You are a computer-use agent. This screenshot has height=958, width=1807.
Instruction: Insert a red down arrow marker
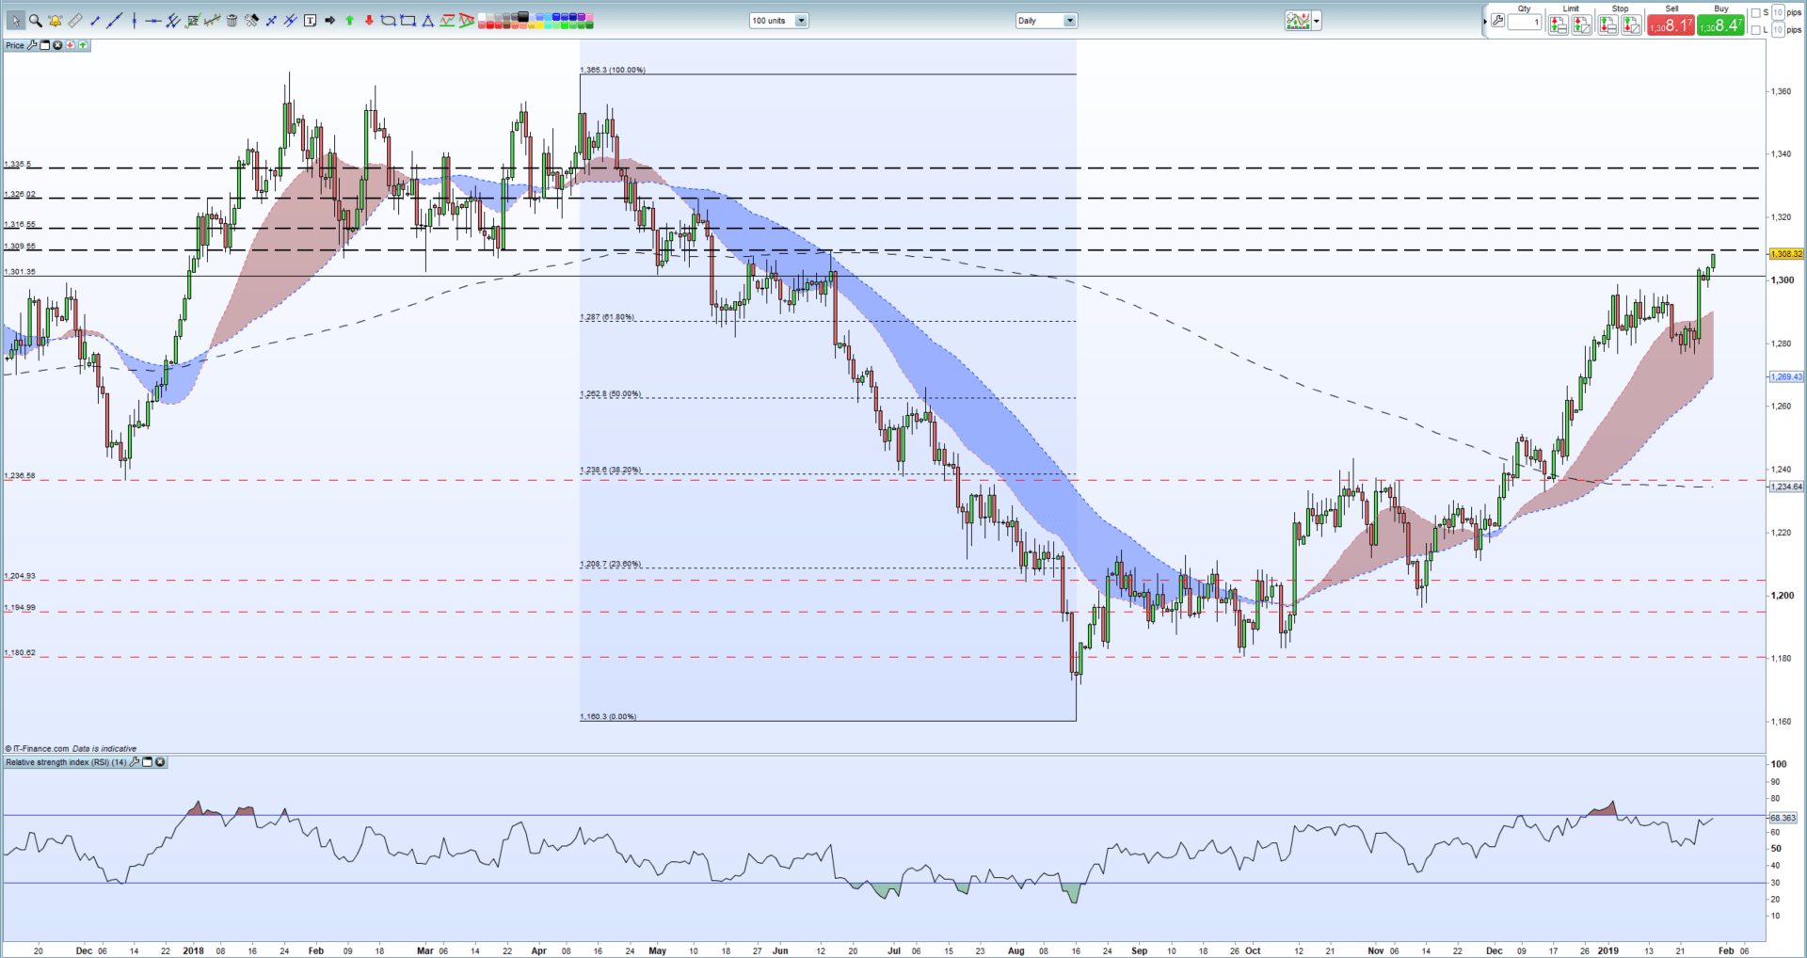369,21
